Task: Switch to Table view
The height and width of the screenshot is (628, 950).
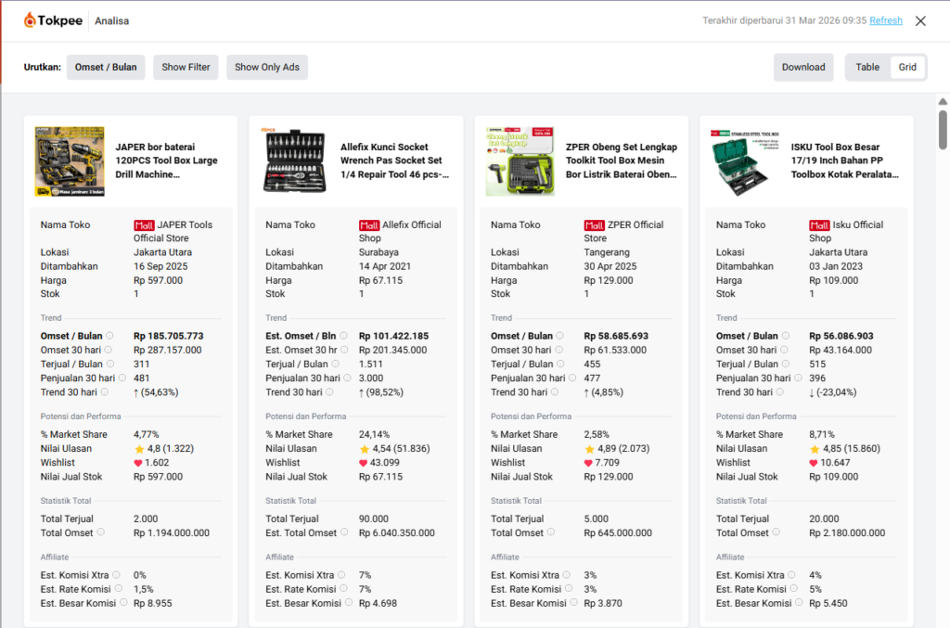Action: [867, 67]
